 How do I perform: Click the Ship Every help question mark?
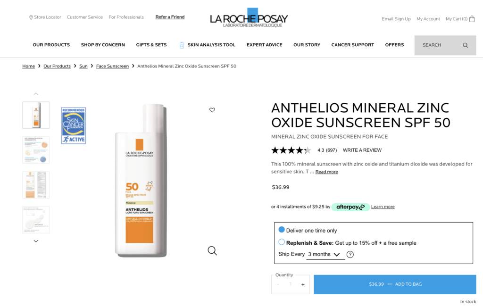click(350, 254)
